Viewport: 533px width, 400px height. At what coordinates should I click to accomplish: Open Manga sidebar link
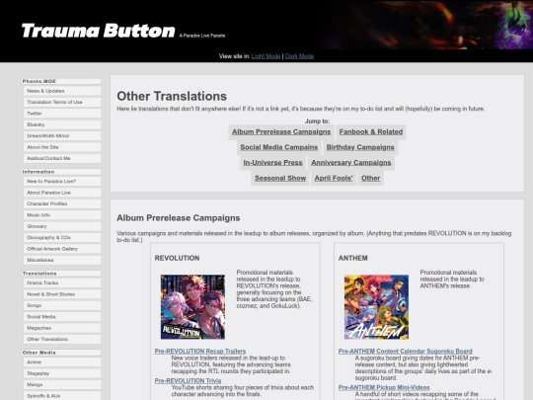tap(62, 385)
